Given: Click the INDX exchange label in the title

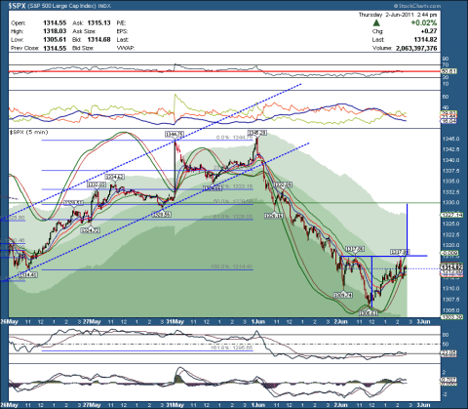Looking at the screenshot, I should [104, 6].
